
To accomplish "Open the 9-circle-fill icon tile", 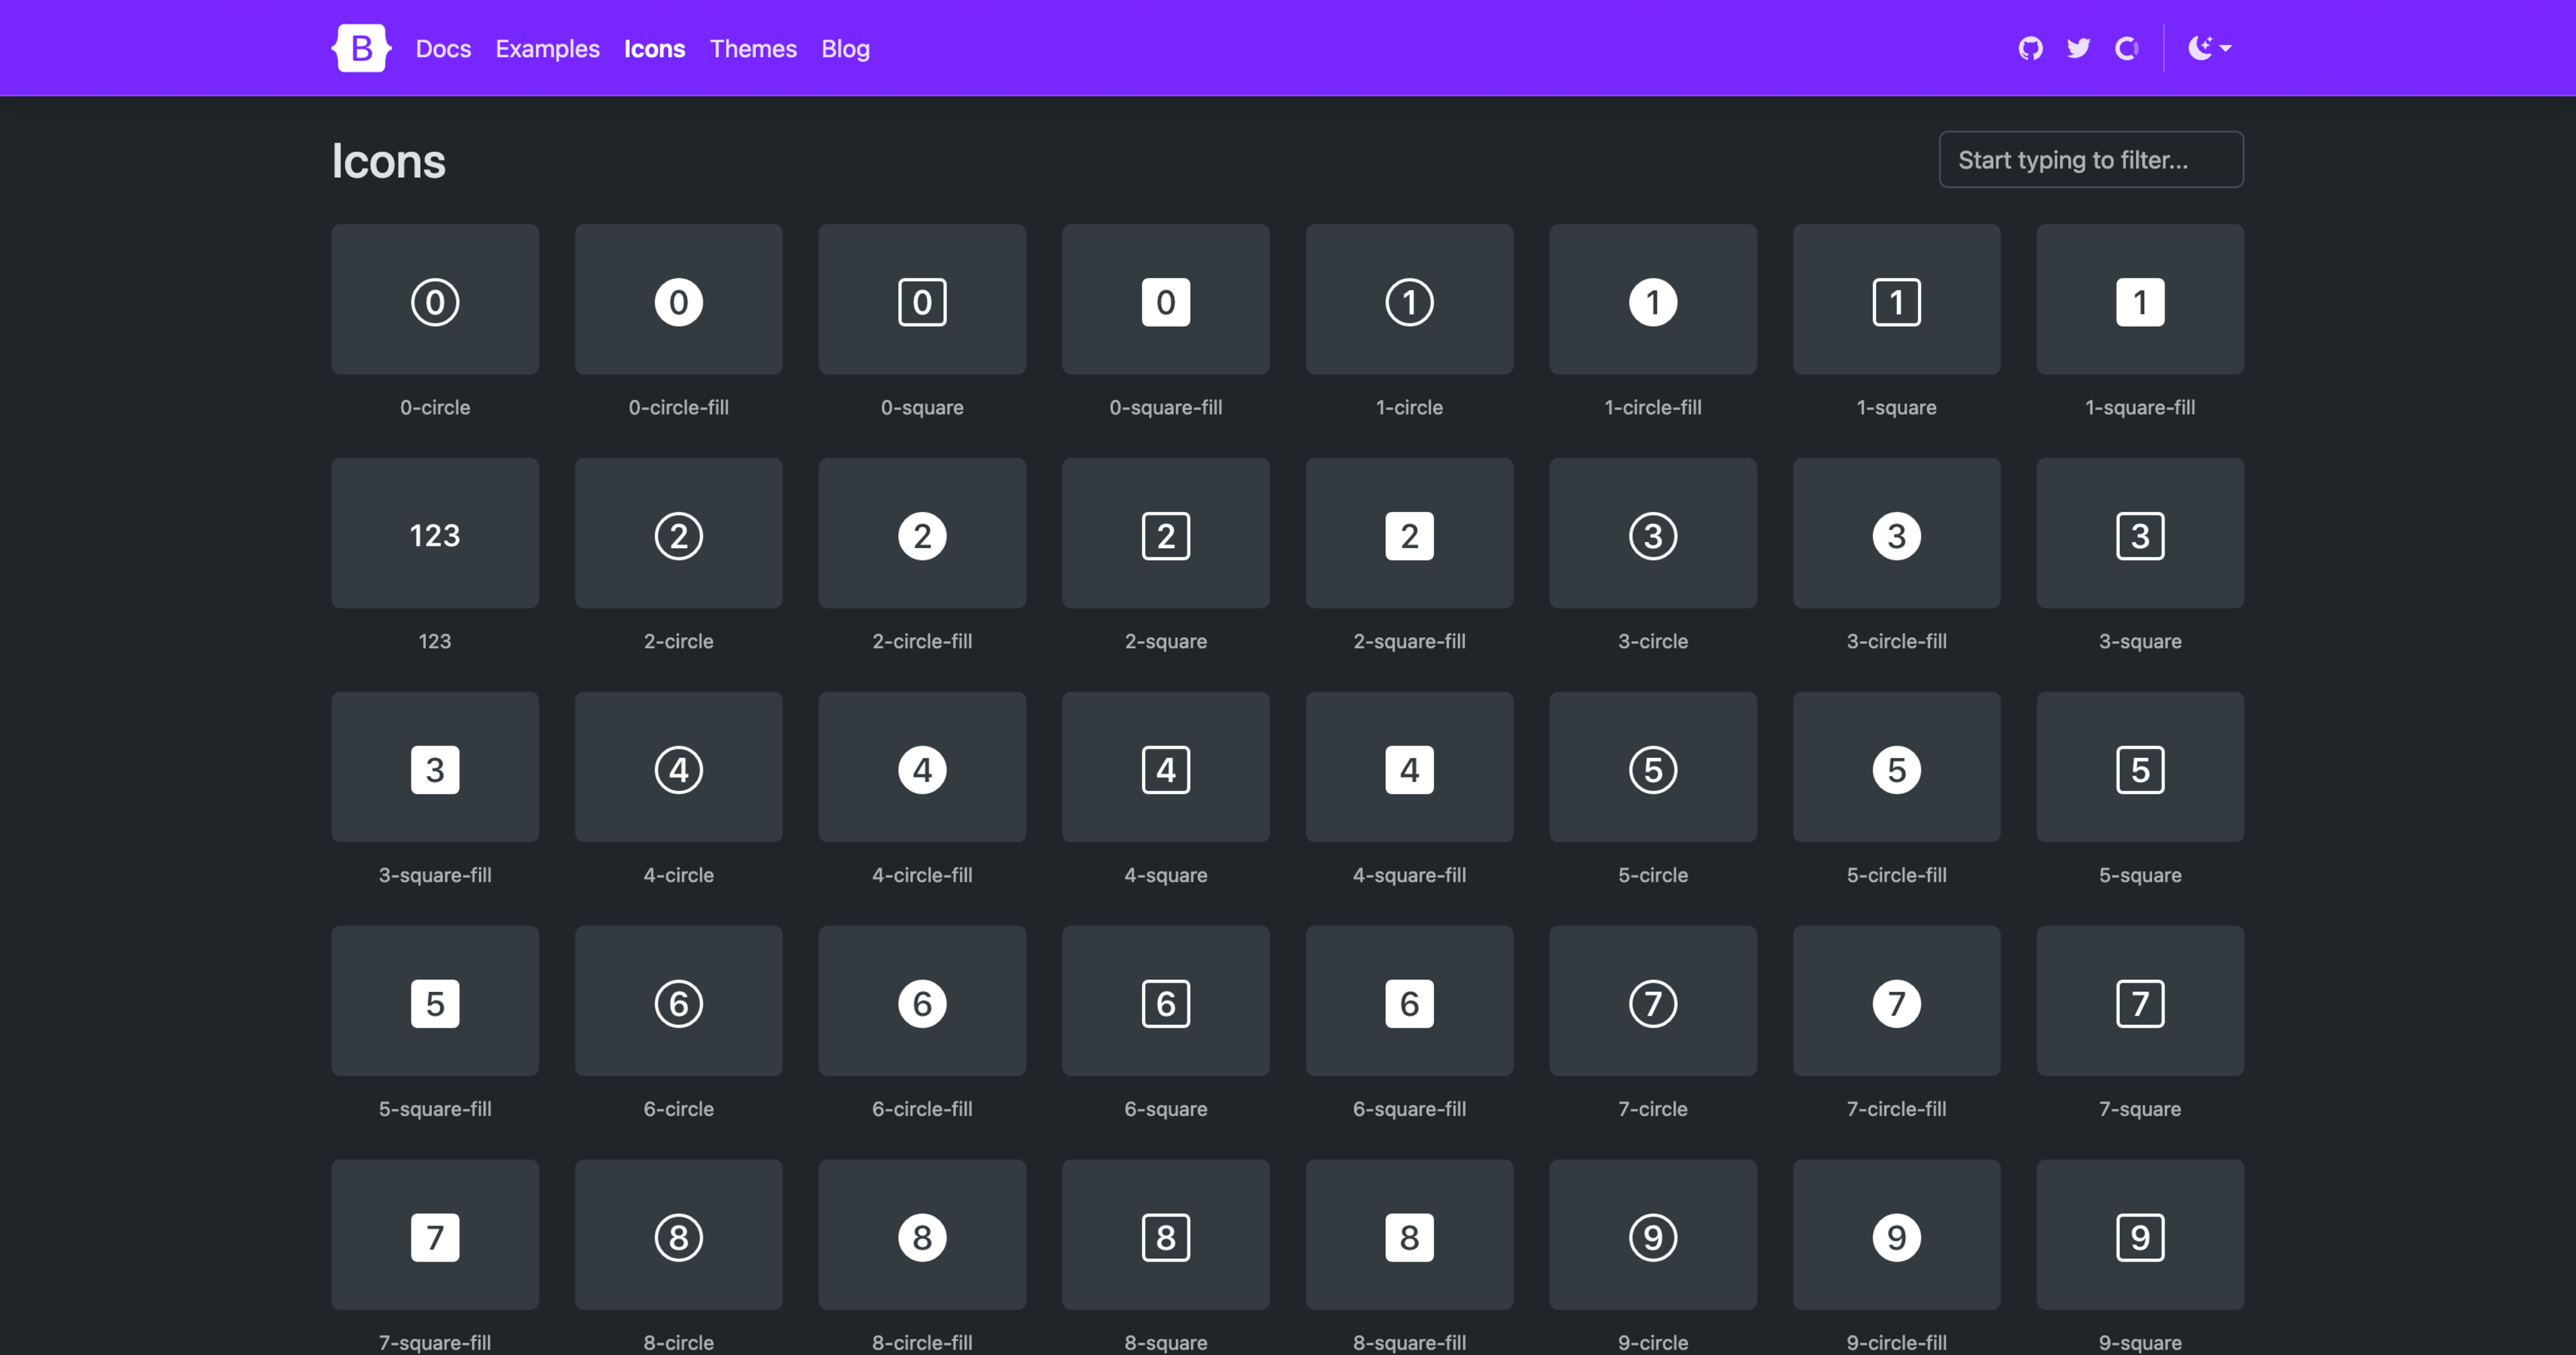I will click(1897, 1235).
